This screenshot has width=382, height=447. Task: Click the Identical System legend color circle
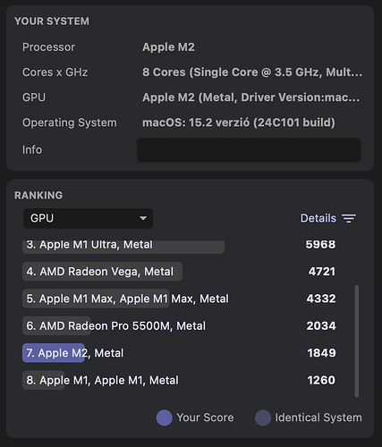click(263, 417)
